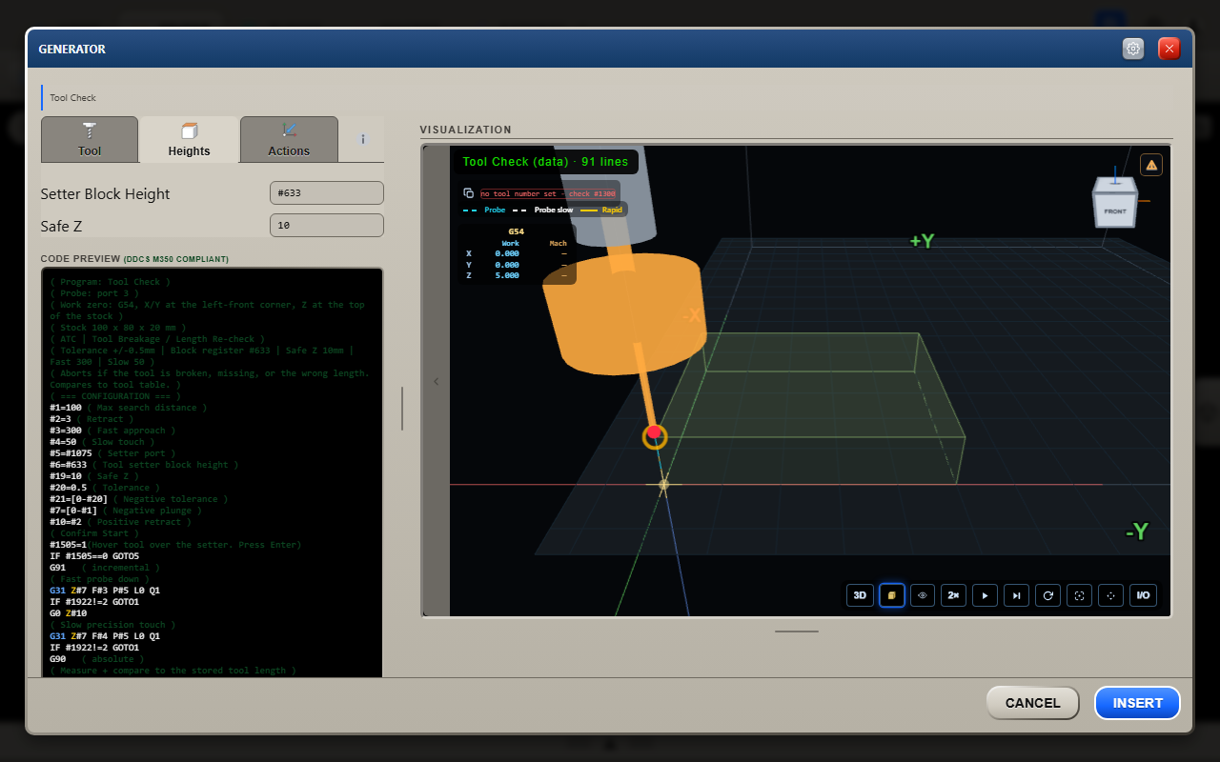
Task: Cancel the generator dialog
Action: click(1033, 703)
